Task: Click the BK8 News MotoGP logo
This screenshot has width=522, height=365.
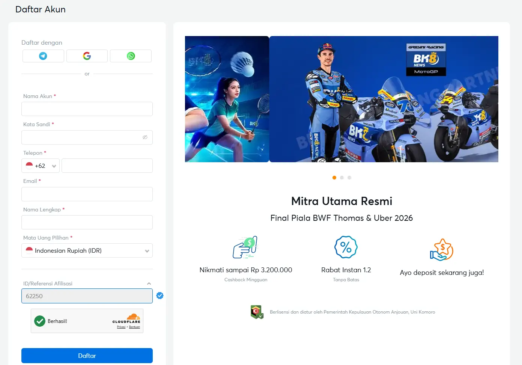Action: tap(426, 60)
